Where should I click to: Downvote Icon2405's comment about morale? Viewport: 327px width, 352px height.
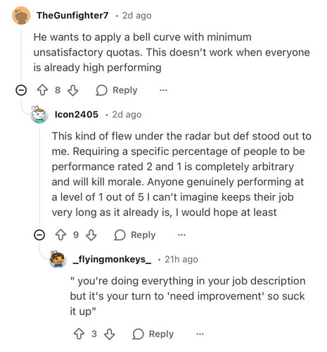(91, 235)
